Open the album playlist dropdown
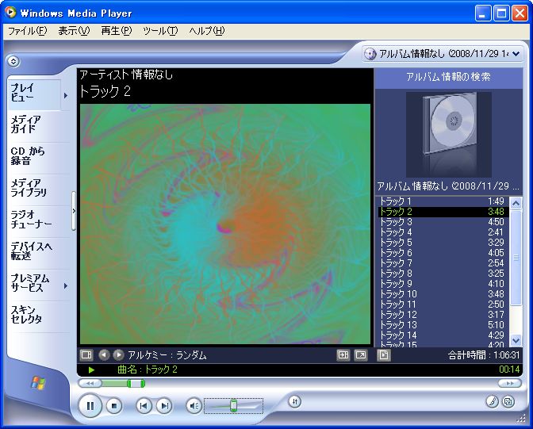The image size is (533, 429). 516,54
